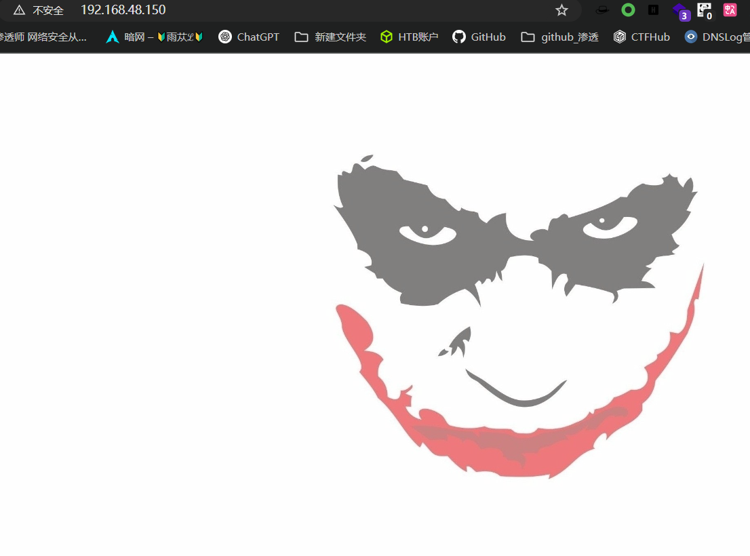Click the not-secure warning triangle icon
750x556 pixels.
point(19,10)
